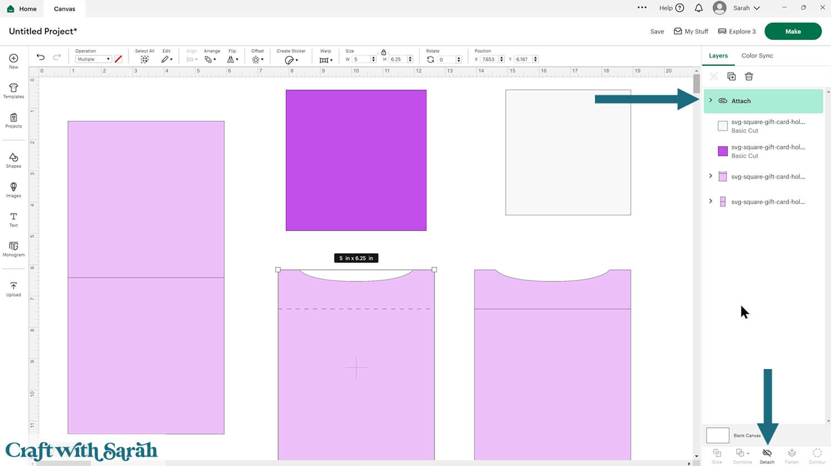Switch to the Color Sync tab

(757, 55)
